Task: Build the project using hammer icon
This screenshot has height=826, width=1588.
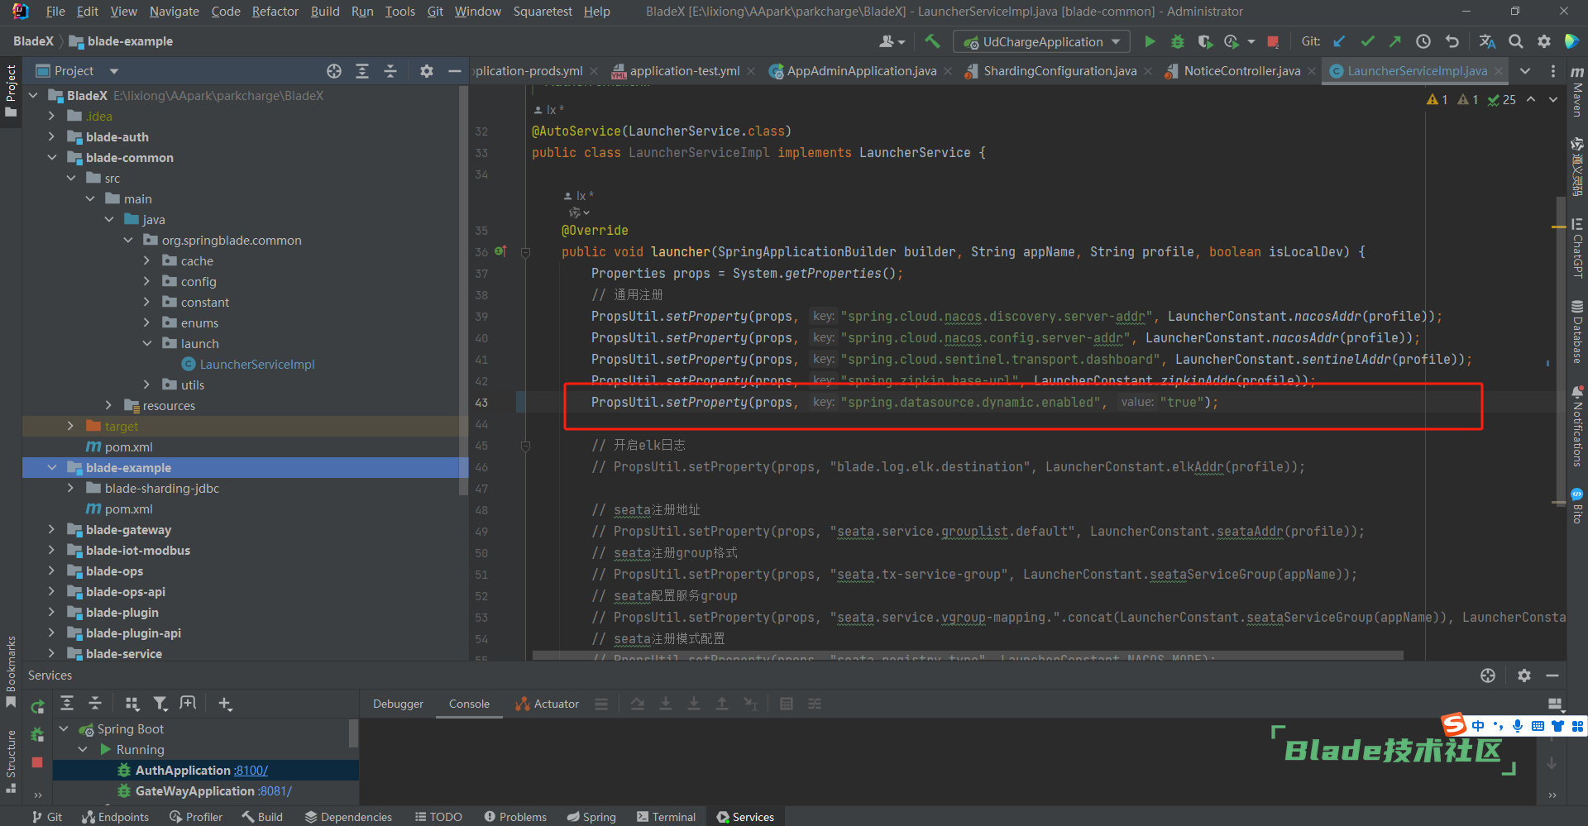Action: coord(933,41)
